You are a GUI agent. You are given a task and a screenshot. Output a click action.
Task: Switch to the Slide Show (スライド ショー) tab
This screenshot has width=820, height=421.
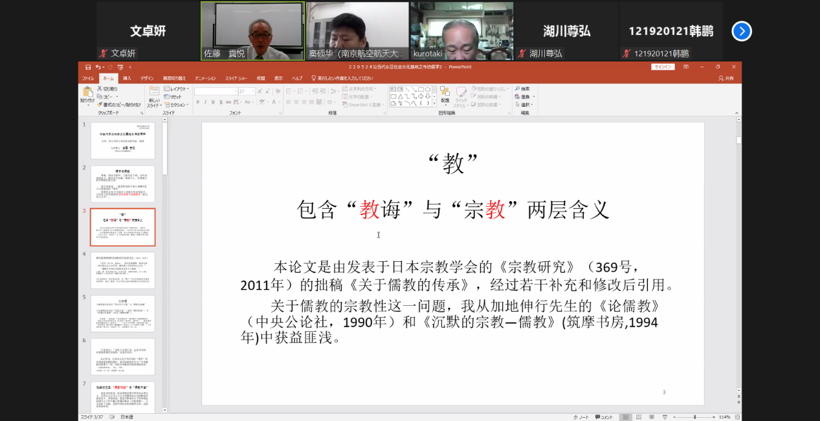(236, 78)
